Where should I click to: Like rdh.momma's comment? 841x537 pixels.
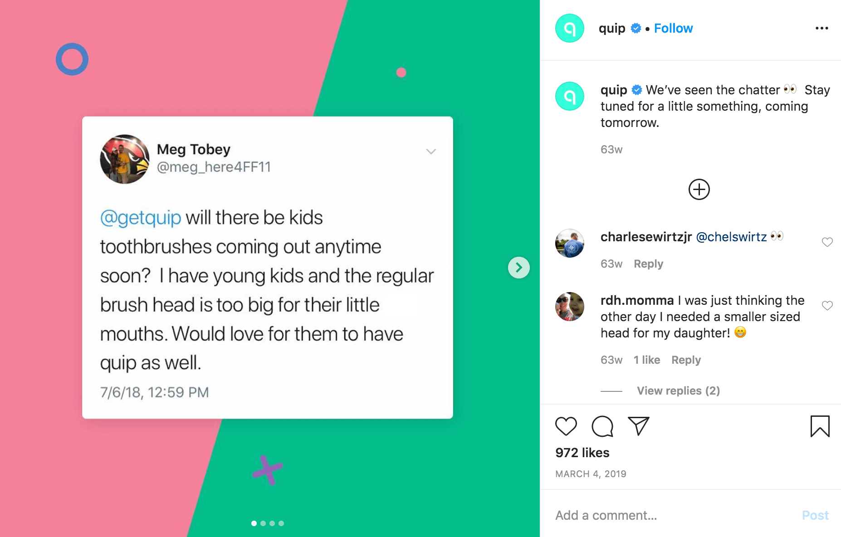[827, 306]
